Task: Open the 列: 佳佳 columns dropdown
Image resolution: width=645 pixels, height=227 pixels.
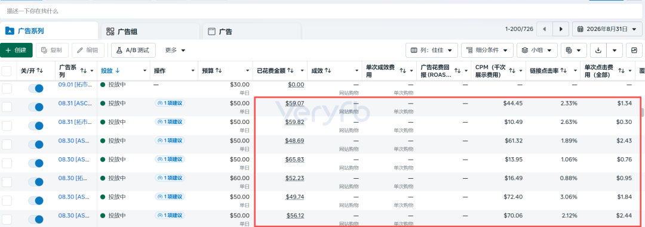Action: pos(432,50)
